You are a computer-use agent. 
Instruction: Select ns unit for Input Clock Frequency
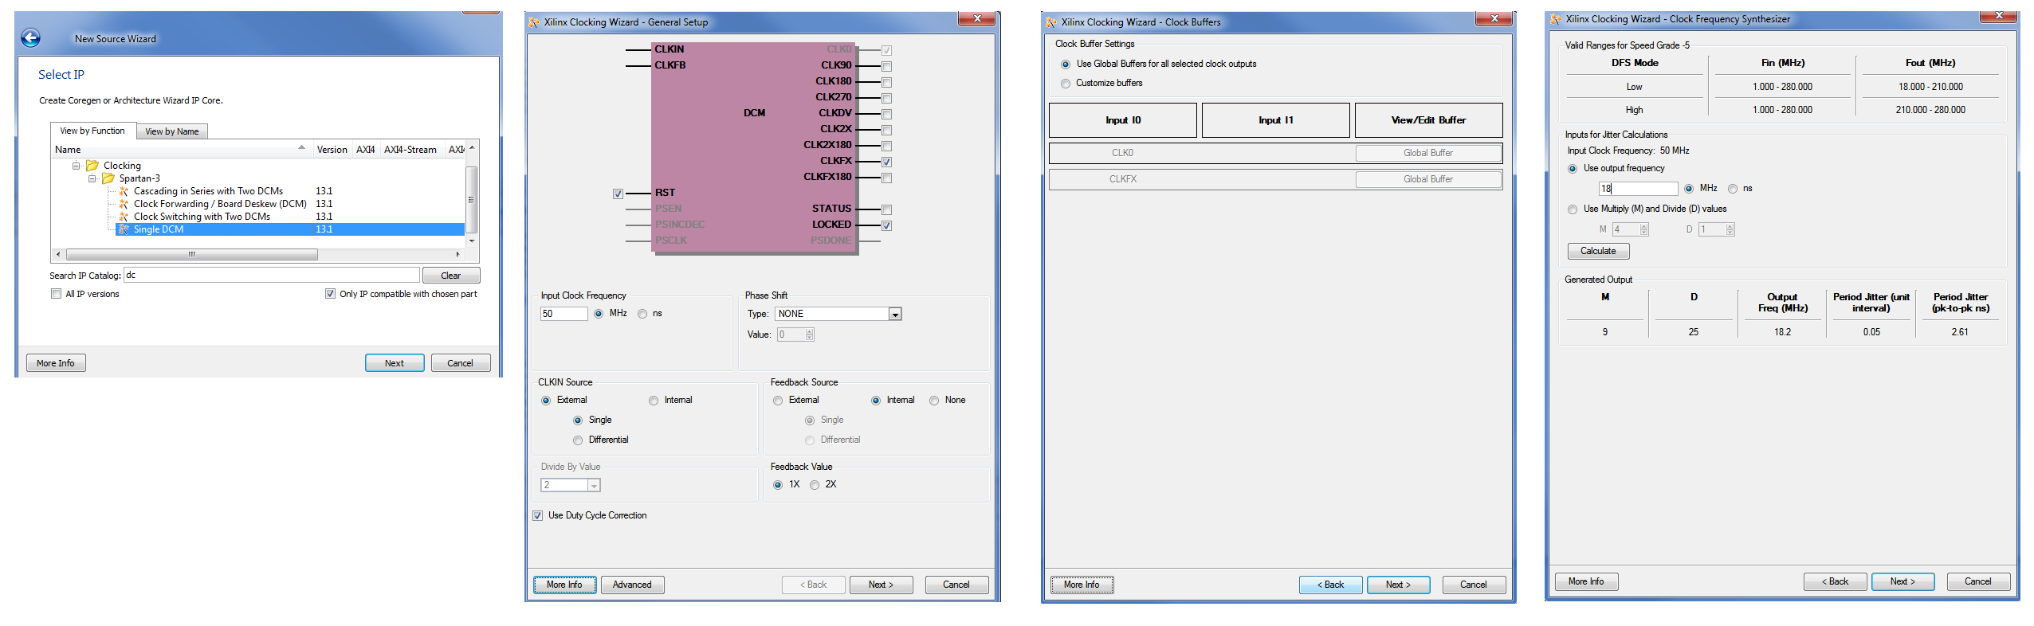coord(643,314)
